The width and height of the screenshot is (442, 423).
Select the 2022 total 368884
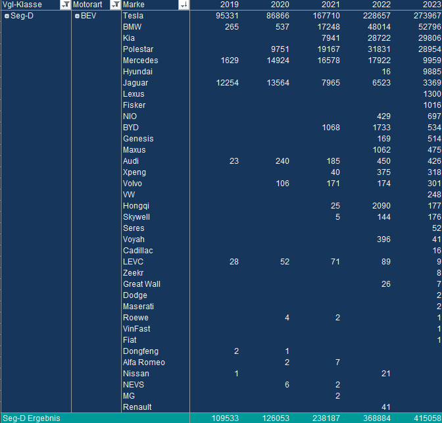[376, 418]
